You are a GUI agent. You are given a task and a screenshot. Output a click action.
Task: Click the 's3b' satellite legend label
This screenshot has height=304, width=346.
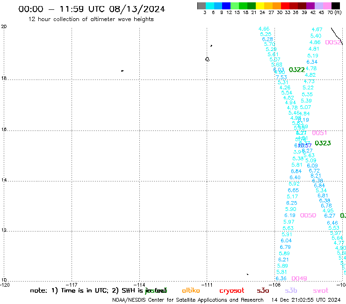tap(291, 290)
